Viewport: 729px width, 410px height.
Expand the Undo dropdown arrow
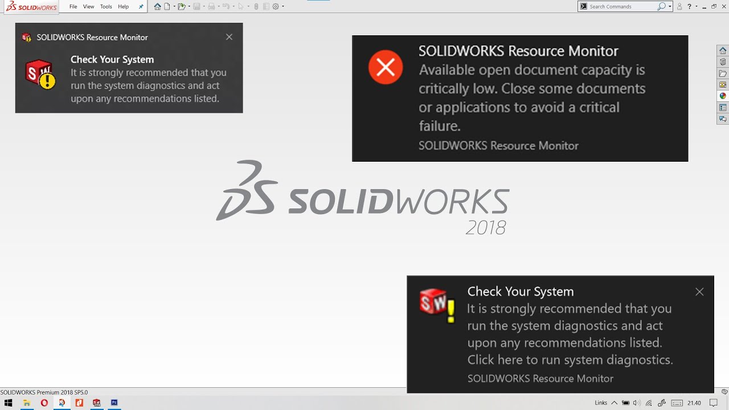click(234, 6)
